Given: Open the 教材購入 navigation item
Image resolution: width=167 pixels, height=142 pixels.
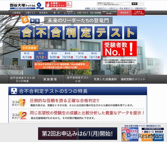Looking at the screenshot, I should click(x=109, y=13).
